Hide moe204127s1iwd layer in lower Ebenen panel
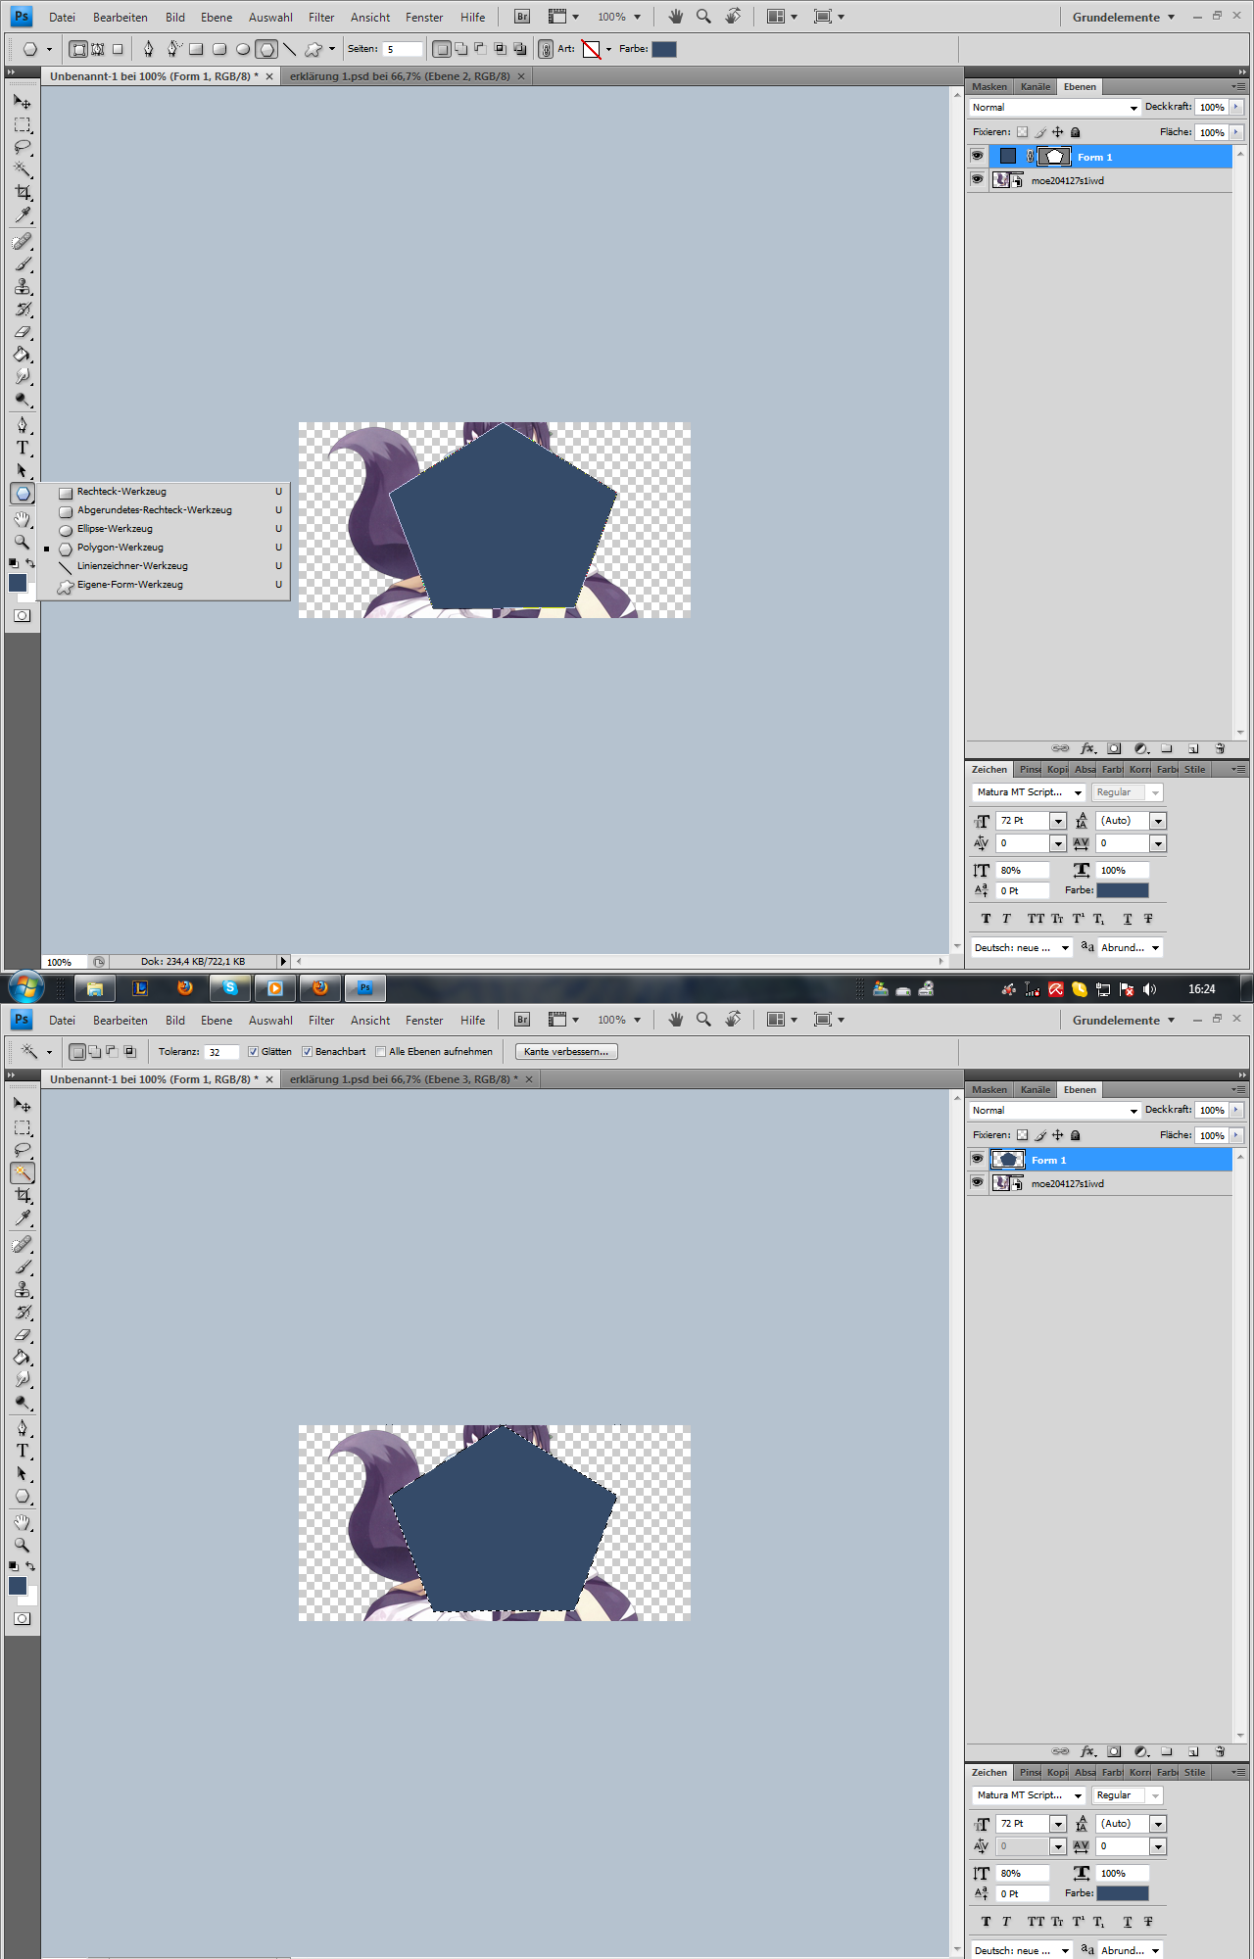Screen dimensions: 1254x1959 click(x=977, y=1182)
